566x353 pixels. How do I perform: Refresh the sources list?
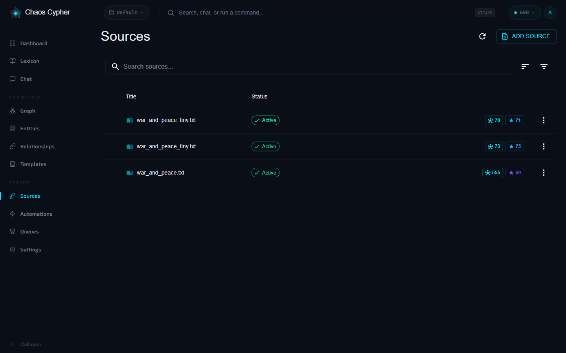click(x=483, y=36)
